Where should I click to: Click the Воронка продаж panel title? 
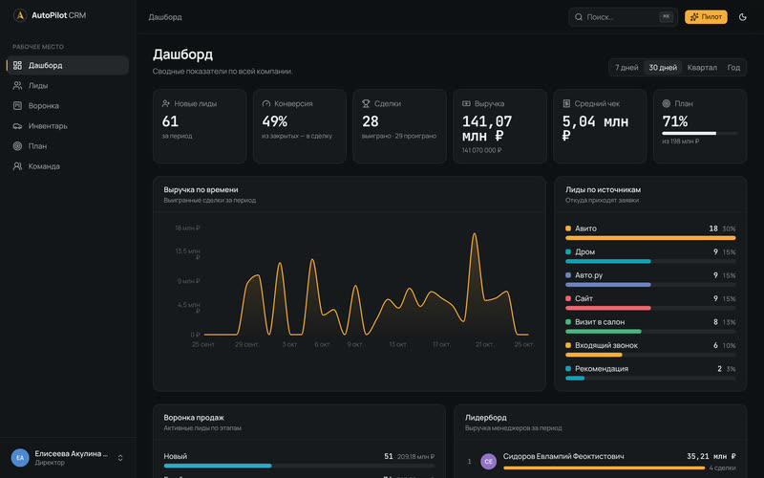coord(194,418)
